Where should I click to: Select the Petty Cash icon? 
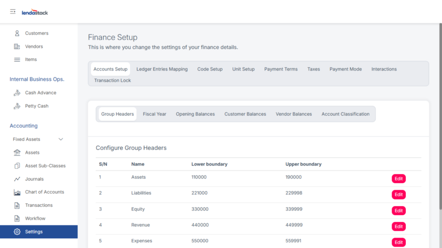point(17,106)
